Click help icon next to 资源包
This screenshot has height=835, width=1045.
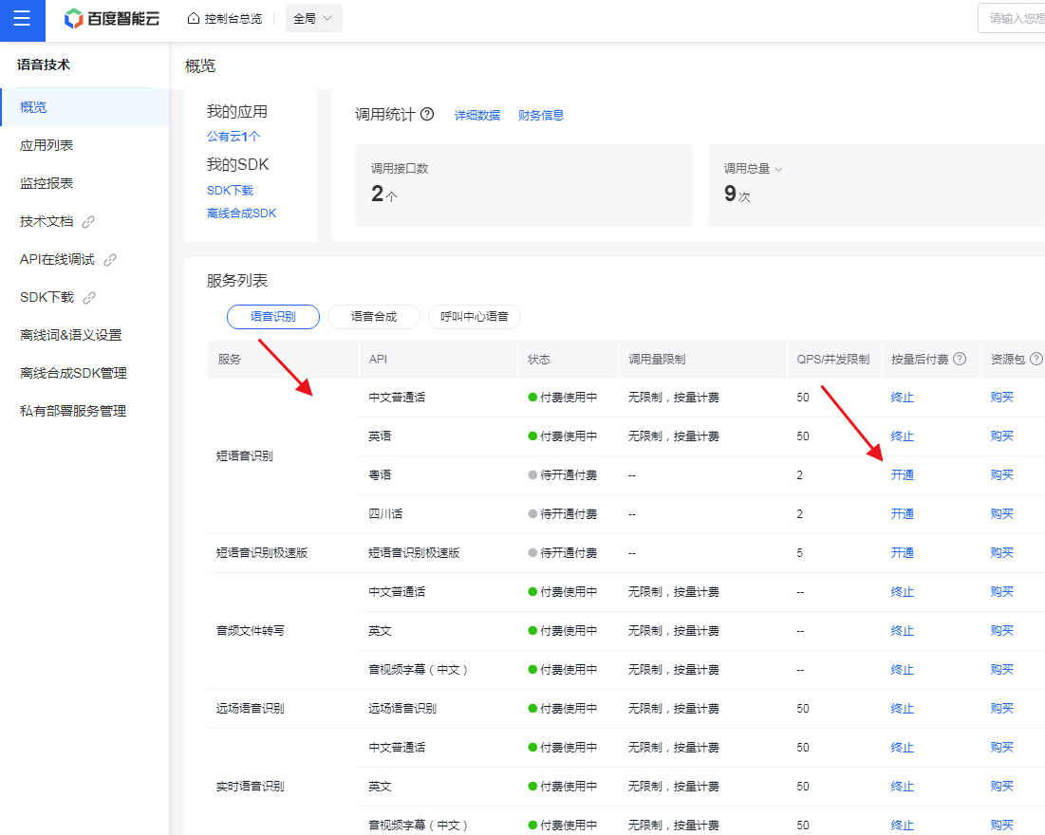pos(1036,360)
